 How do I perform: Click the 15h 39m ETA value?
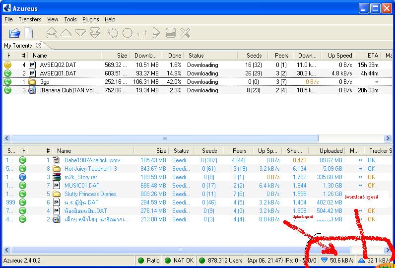(368, 65)
